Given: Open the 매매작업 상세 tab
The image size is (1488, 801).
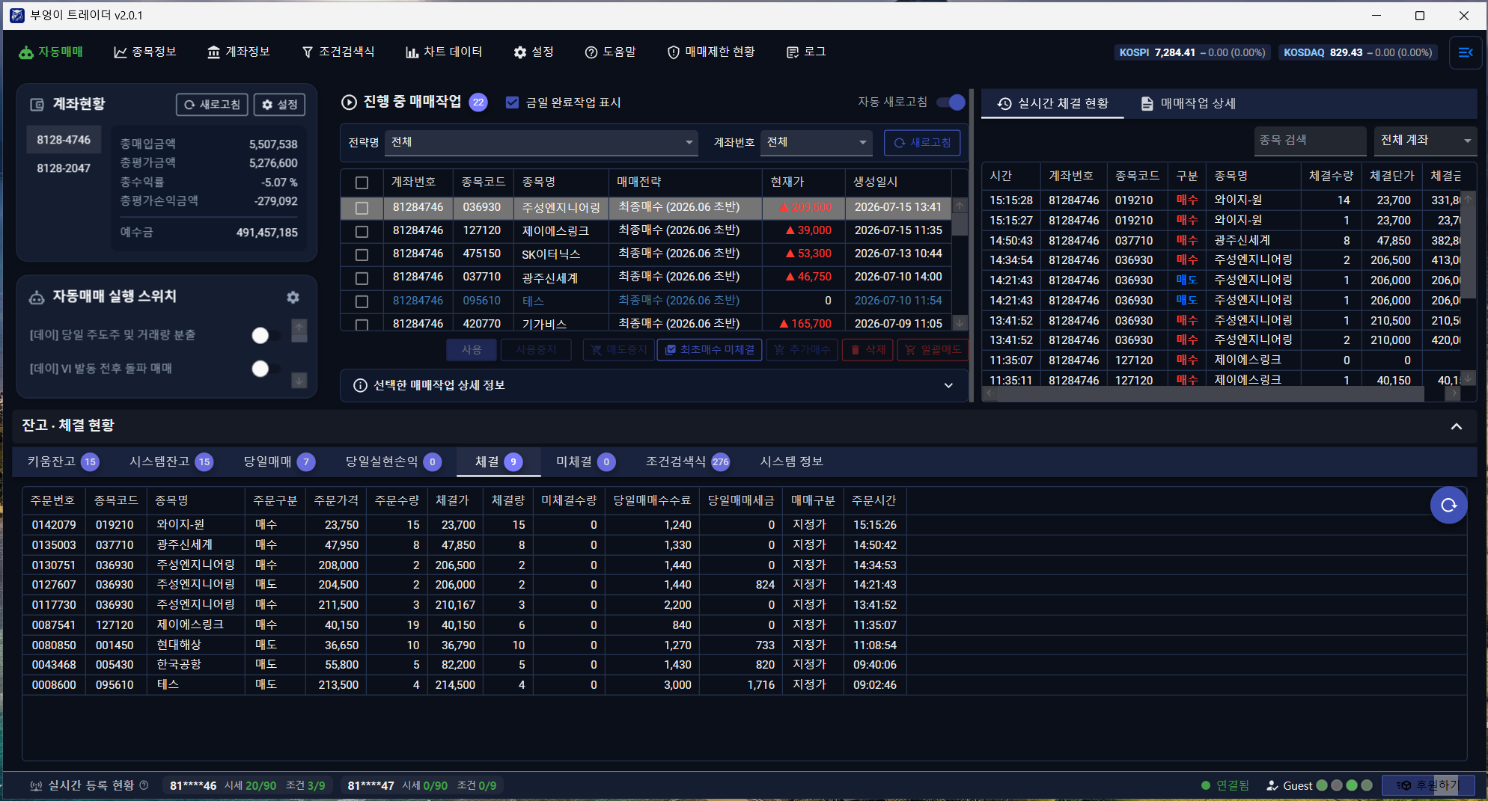Looking at the screenshot, I should [x=1188, y=103].
